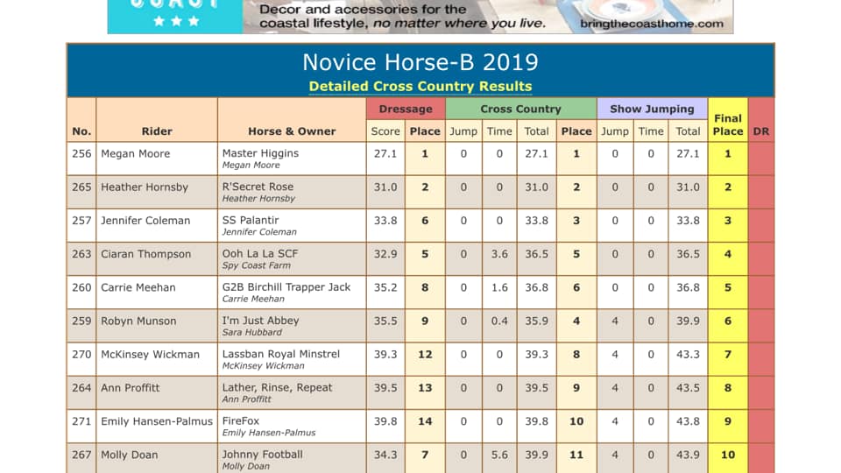Select rider Molly Doan in Rider column
841x473 pixels.
click(130, 455)
